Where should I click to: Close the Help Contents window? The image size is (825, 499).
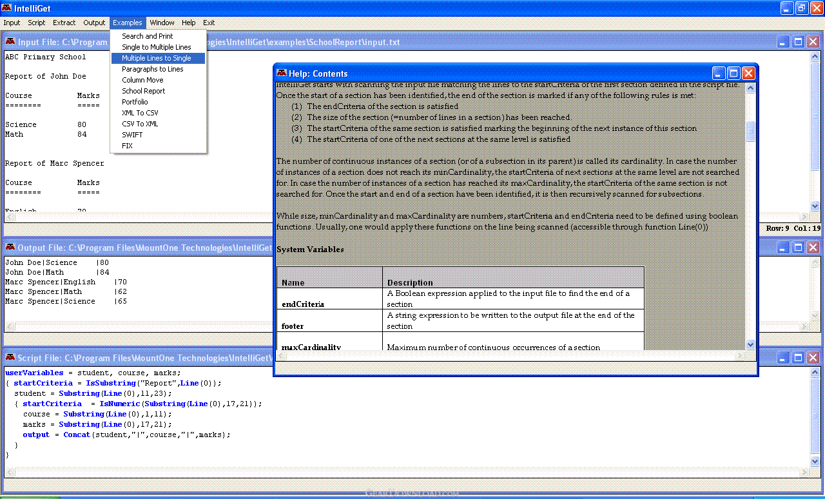click(x=748, y=73)
